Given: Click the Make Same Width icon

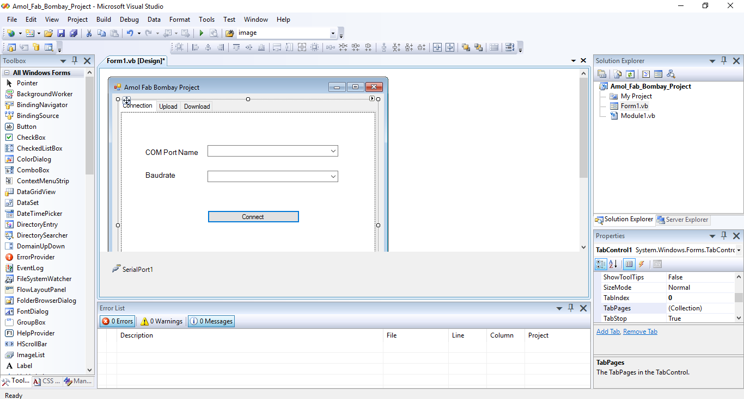Looking at the screenshot, I should point(276,47).
